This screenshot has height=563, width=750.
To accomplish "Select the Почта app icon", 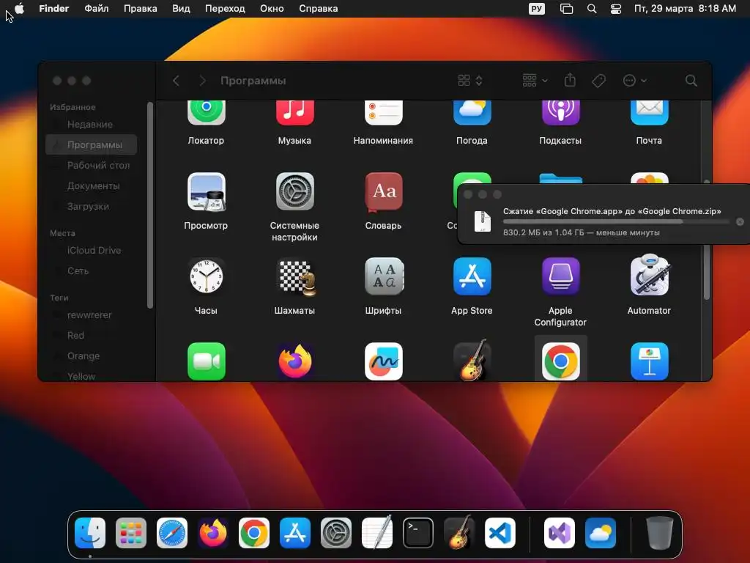I will (649, 114).
